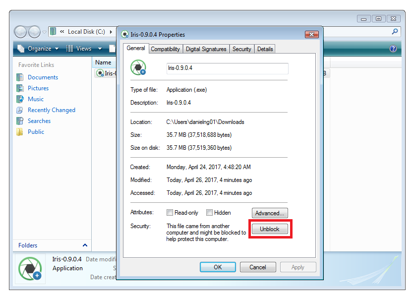Expand Local Disk (C:) breadcrumb arrow
This screenshot has width=415, height=300.
click(x=111, y=32)
